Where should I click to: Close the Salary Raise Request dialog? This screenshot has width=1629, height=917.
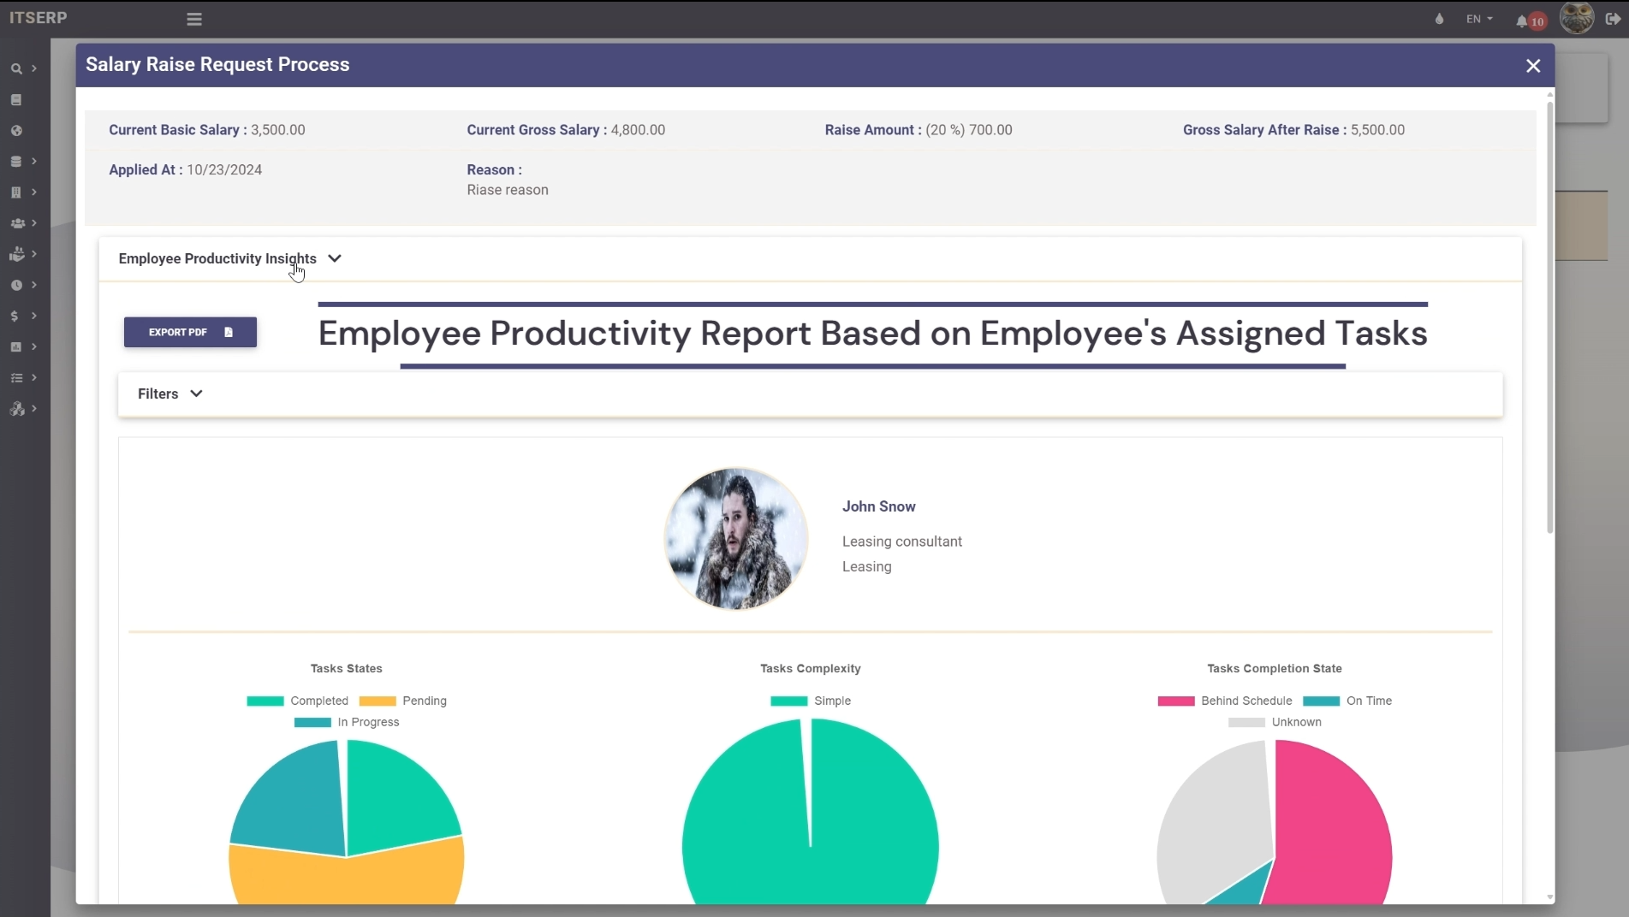click(1532, 66)
